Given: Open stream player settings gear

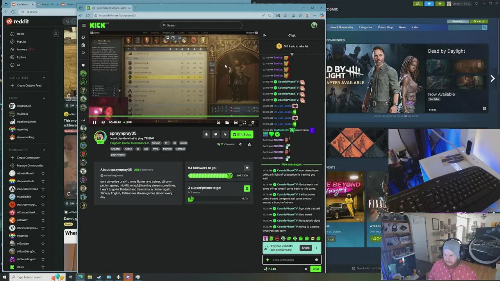Looking at the screenshot, I should pyautogui.click(x=253, y=122).
